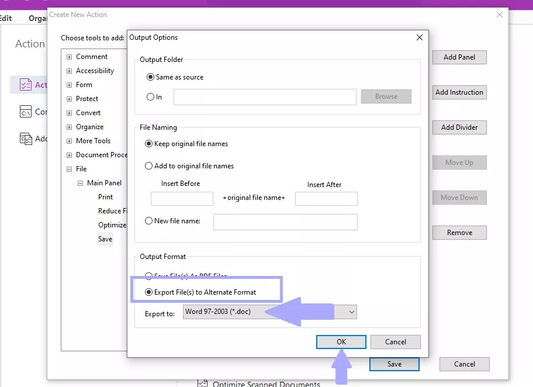This screenshot has height=387, width=533.
Task: Click Add Instruction in the right panel
Action: 459,92
